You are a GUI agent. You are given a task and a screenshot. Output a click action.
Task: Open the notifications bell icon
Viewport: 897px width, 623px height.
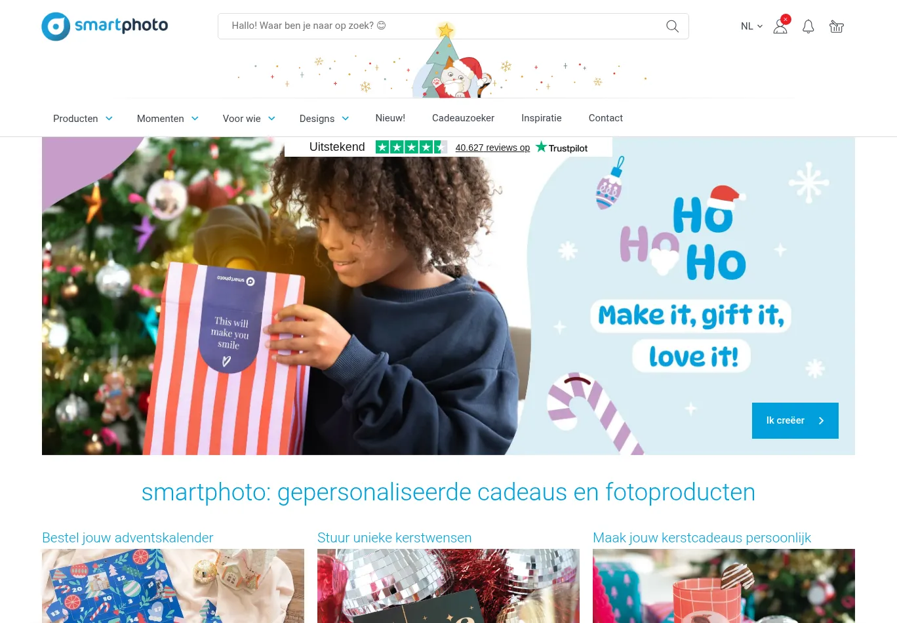pyautogui.click(x=808, y=26)
